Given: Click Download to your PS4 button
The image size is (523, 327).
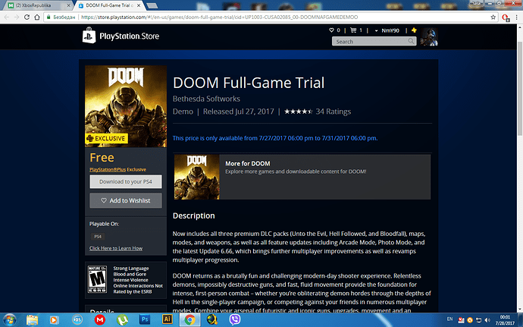Looking at the screenshot, I should pyautogui.click(x=126, y=181).
